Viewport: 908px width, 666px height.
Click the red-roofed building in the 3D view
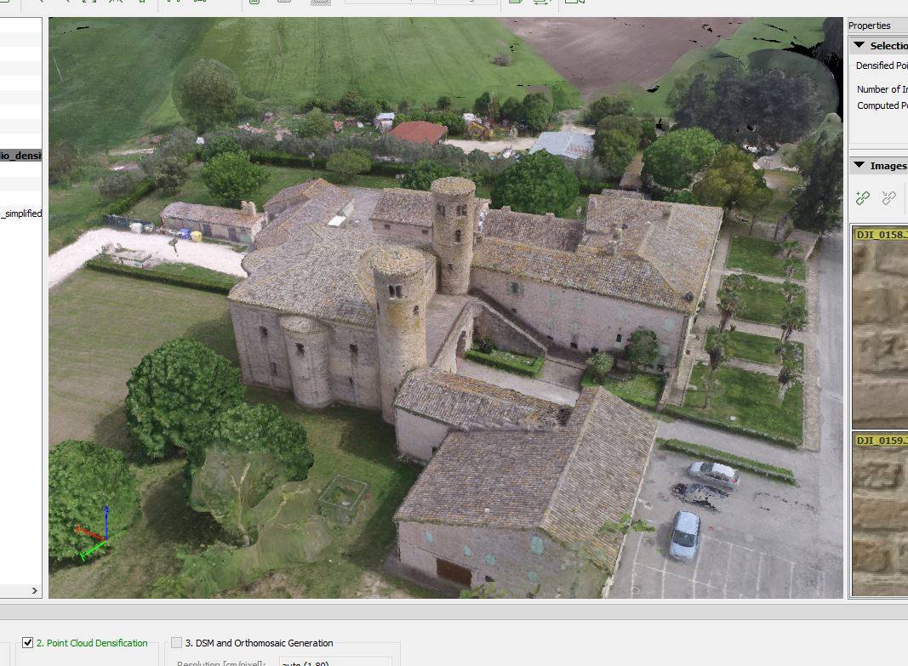(418, 132)
